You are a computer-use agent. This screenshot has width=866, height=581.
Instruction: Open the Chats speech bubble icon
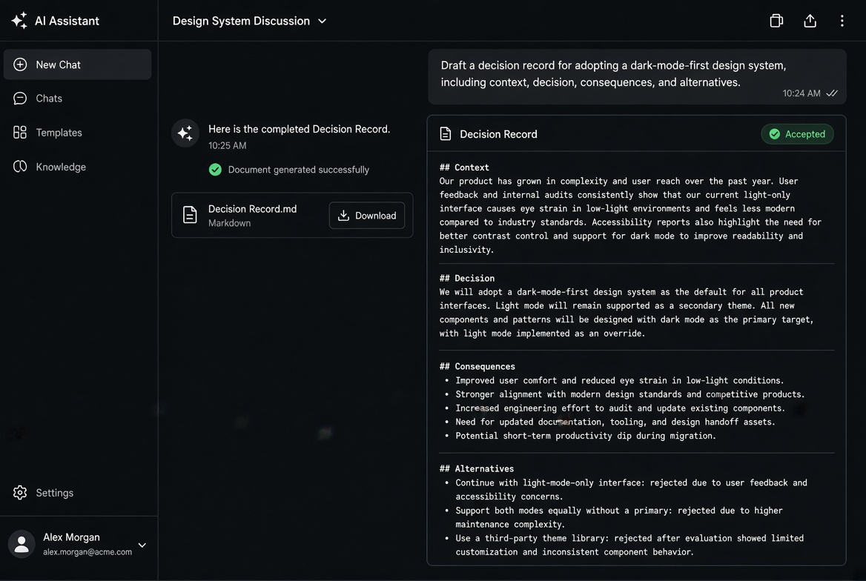coord(20,99)
